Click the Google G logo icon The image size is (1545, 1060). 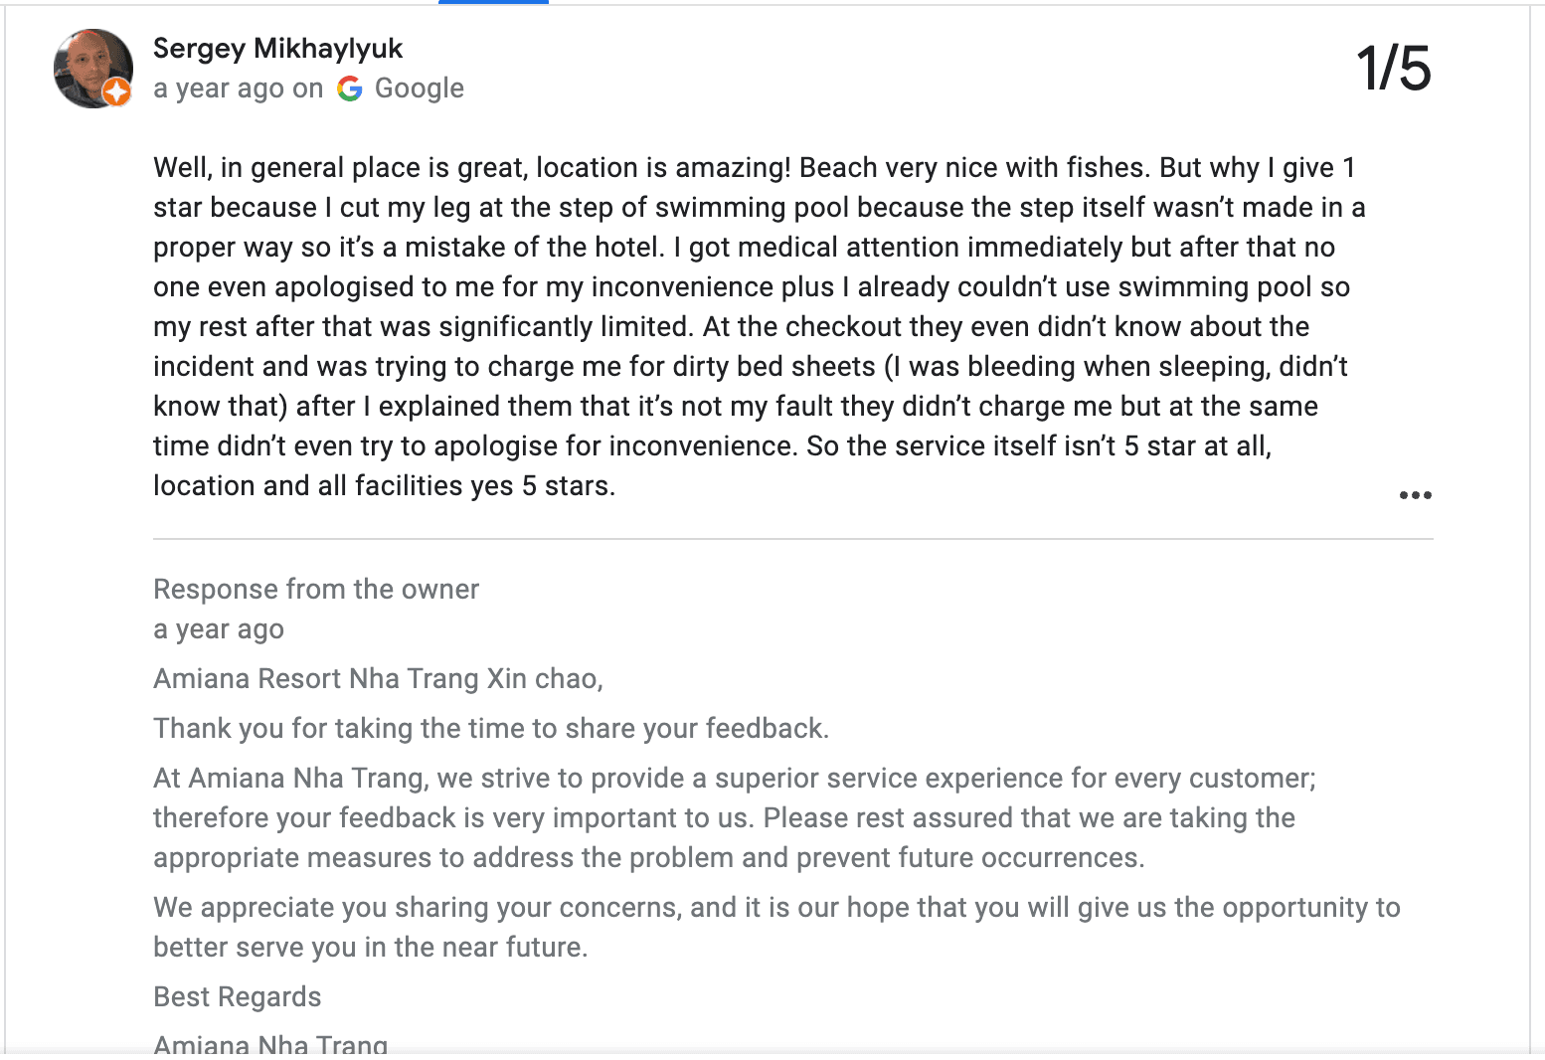coord(349,88)
